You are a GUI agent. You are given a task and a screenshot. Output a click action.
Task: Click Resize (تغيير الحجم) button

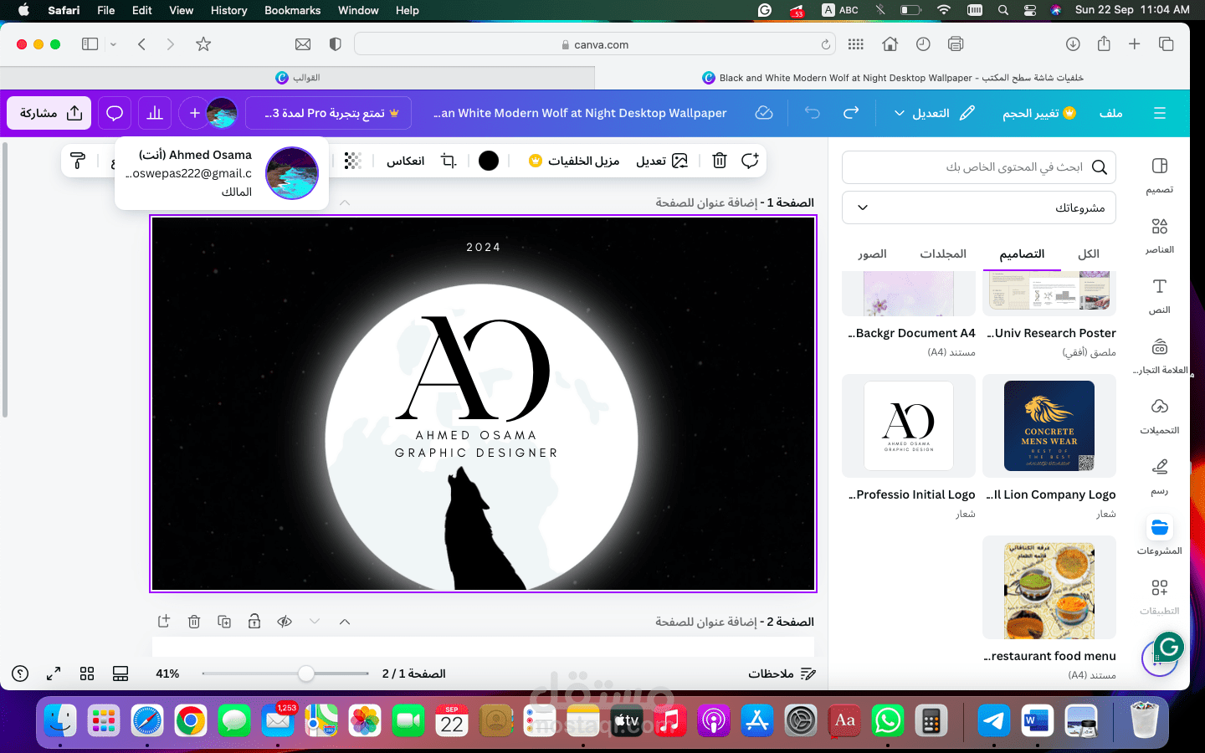(1038, 113)
